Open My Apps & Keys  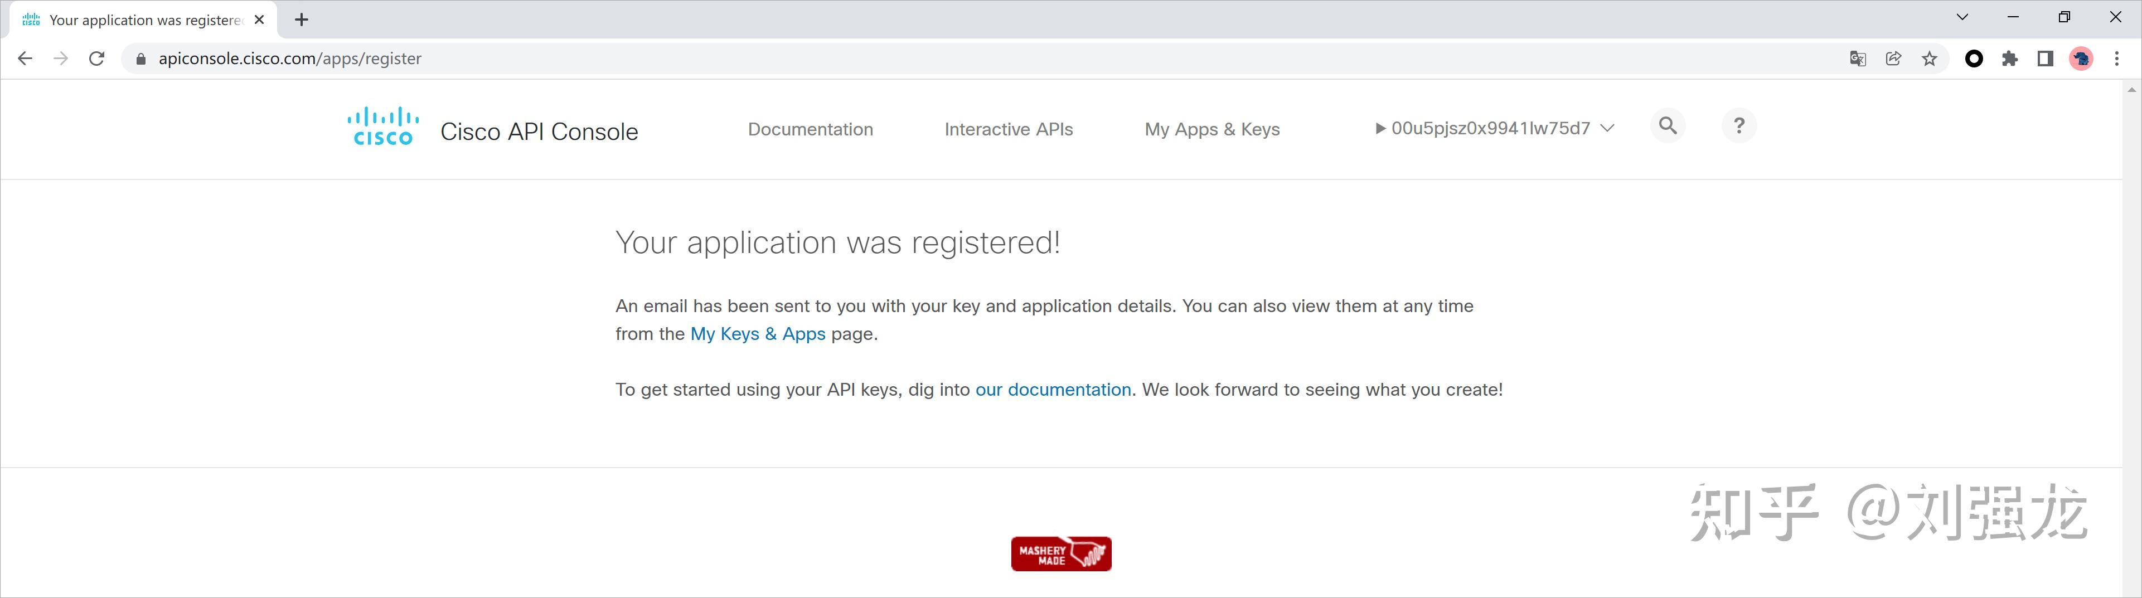coord(1211,129)
